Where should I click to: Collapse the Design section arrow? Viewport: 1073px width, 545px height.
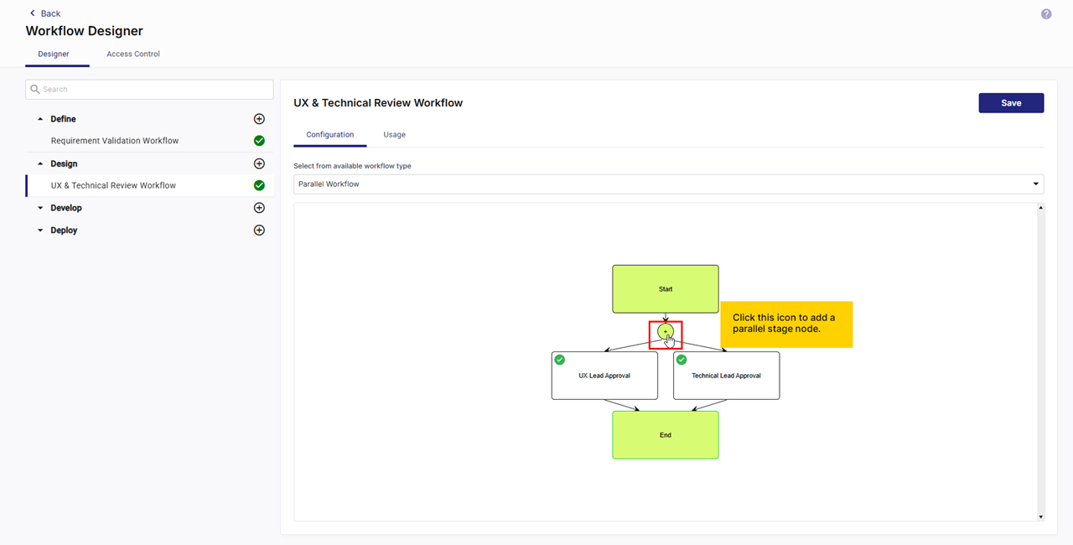[40, 163]
